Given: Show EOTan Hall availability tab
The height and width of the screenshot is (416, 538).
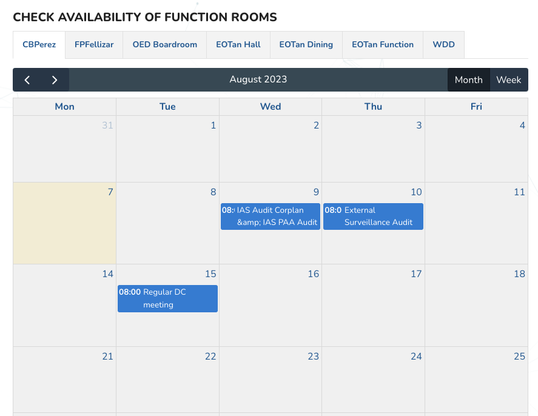Looking at the screenshot, I should coord(238,45).
